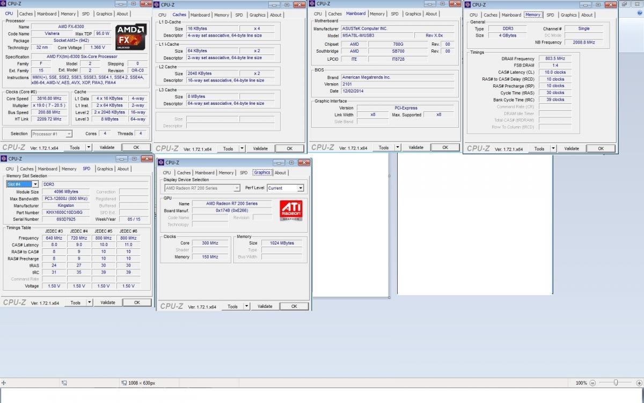Click the GPU memory size 1024 MBytes

283,243
